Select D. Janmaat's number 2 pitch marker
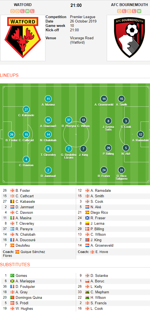150x312 pixels. [48, 170]
